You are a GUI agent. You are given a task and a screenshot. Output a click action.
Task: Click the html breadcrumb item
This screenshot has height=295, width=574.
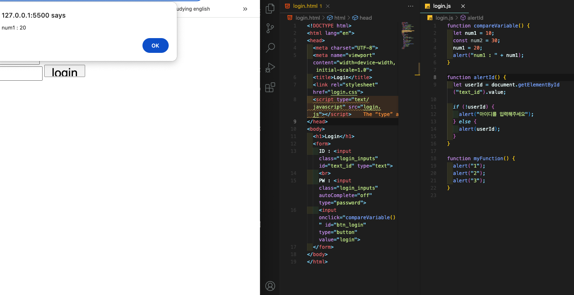[336, 18]
